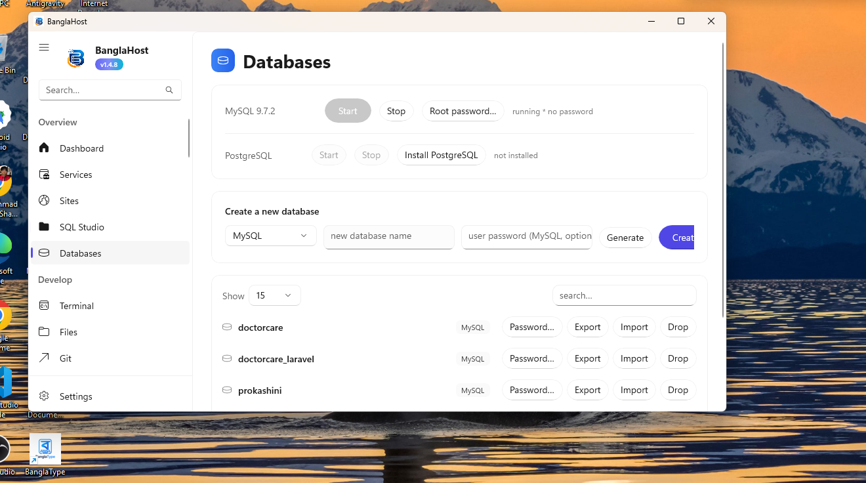Click the main content vertical scrollbar
Image resolution: width=866 pixels, height=483 pixels.
723,180
